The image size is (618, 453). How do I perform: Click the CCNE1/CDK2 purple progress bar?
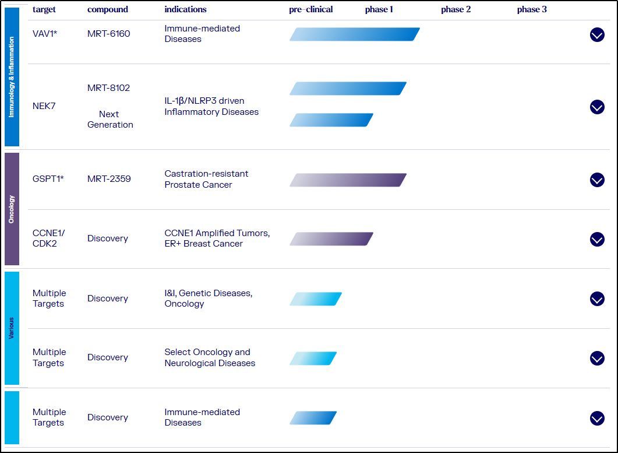(x=331, y=239)
